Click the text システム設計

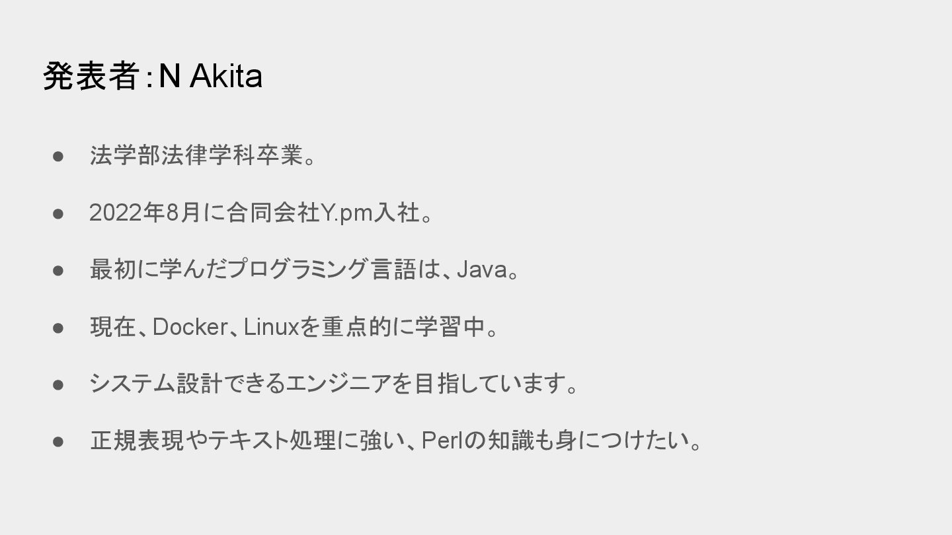(155, 384)
